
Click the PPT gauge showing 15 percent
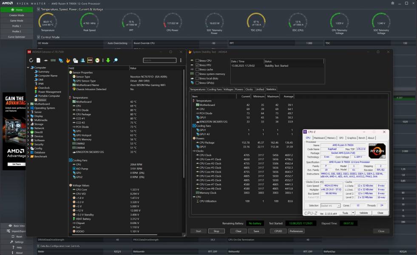pyautogui.click(x=131, y=22)
